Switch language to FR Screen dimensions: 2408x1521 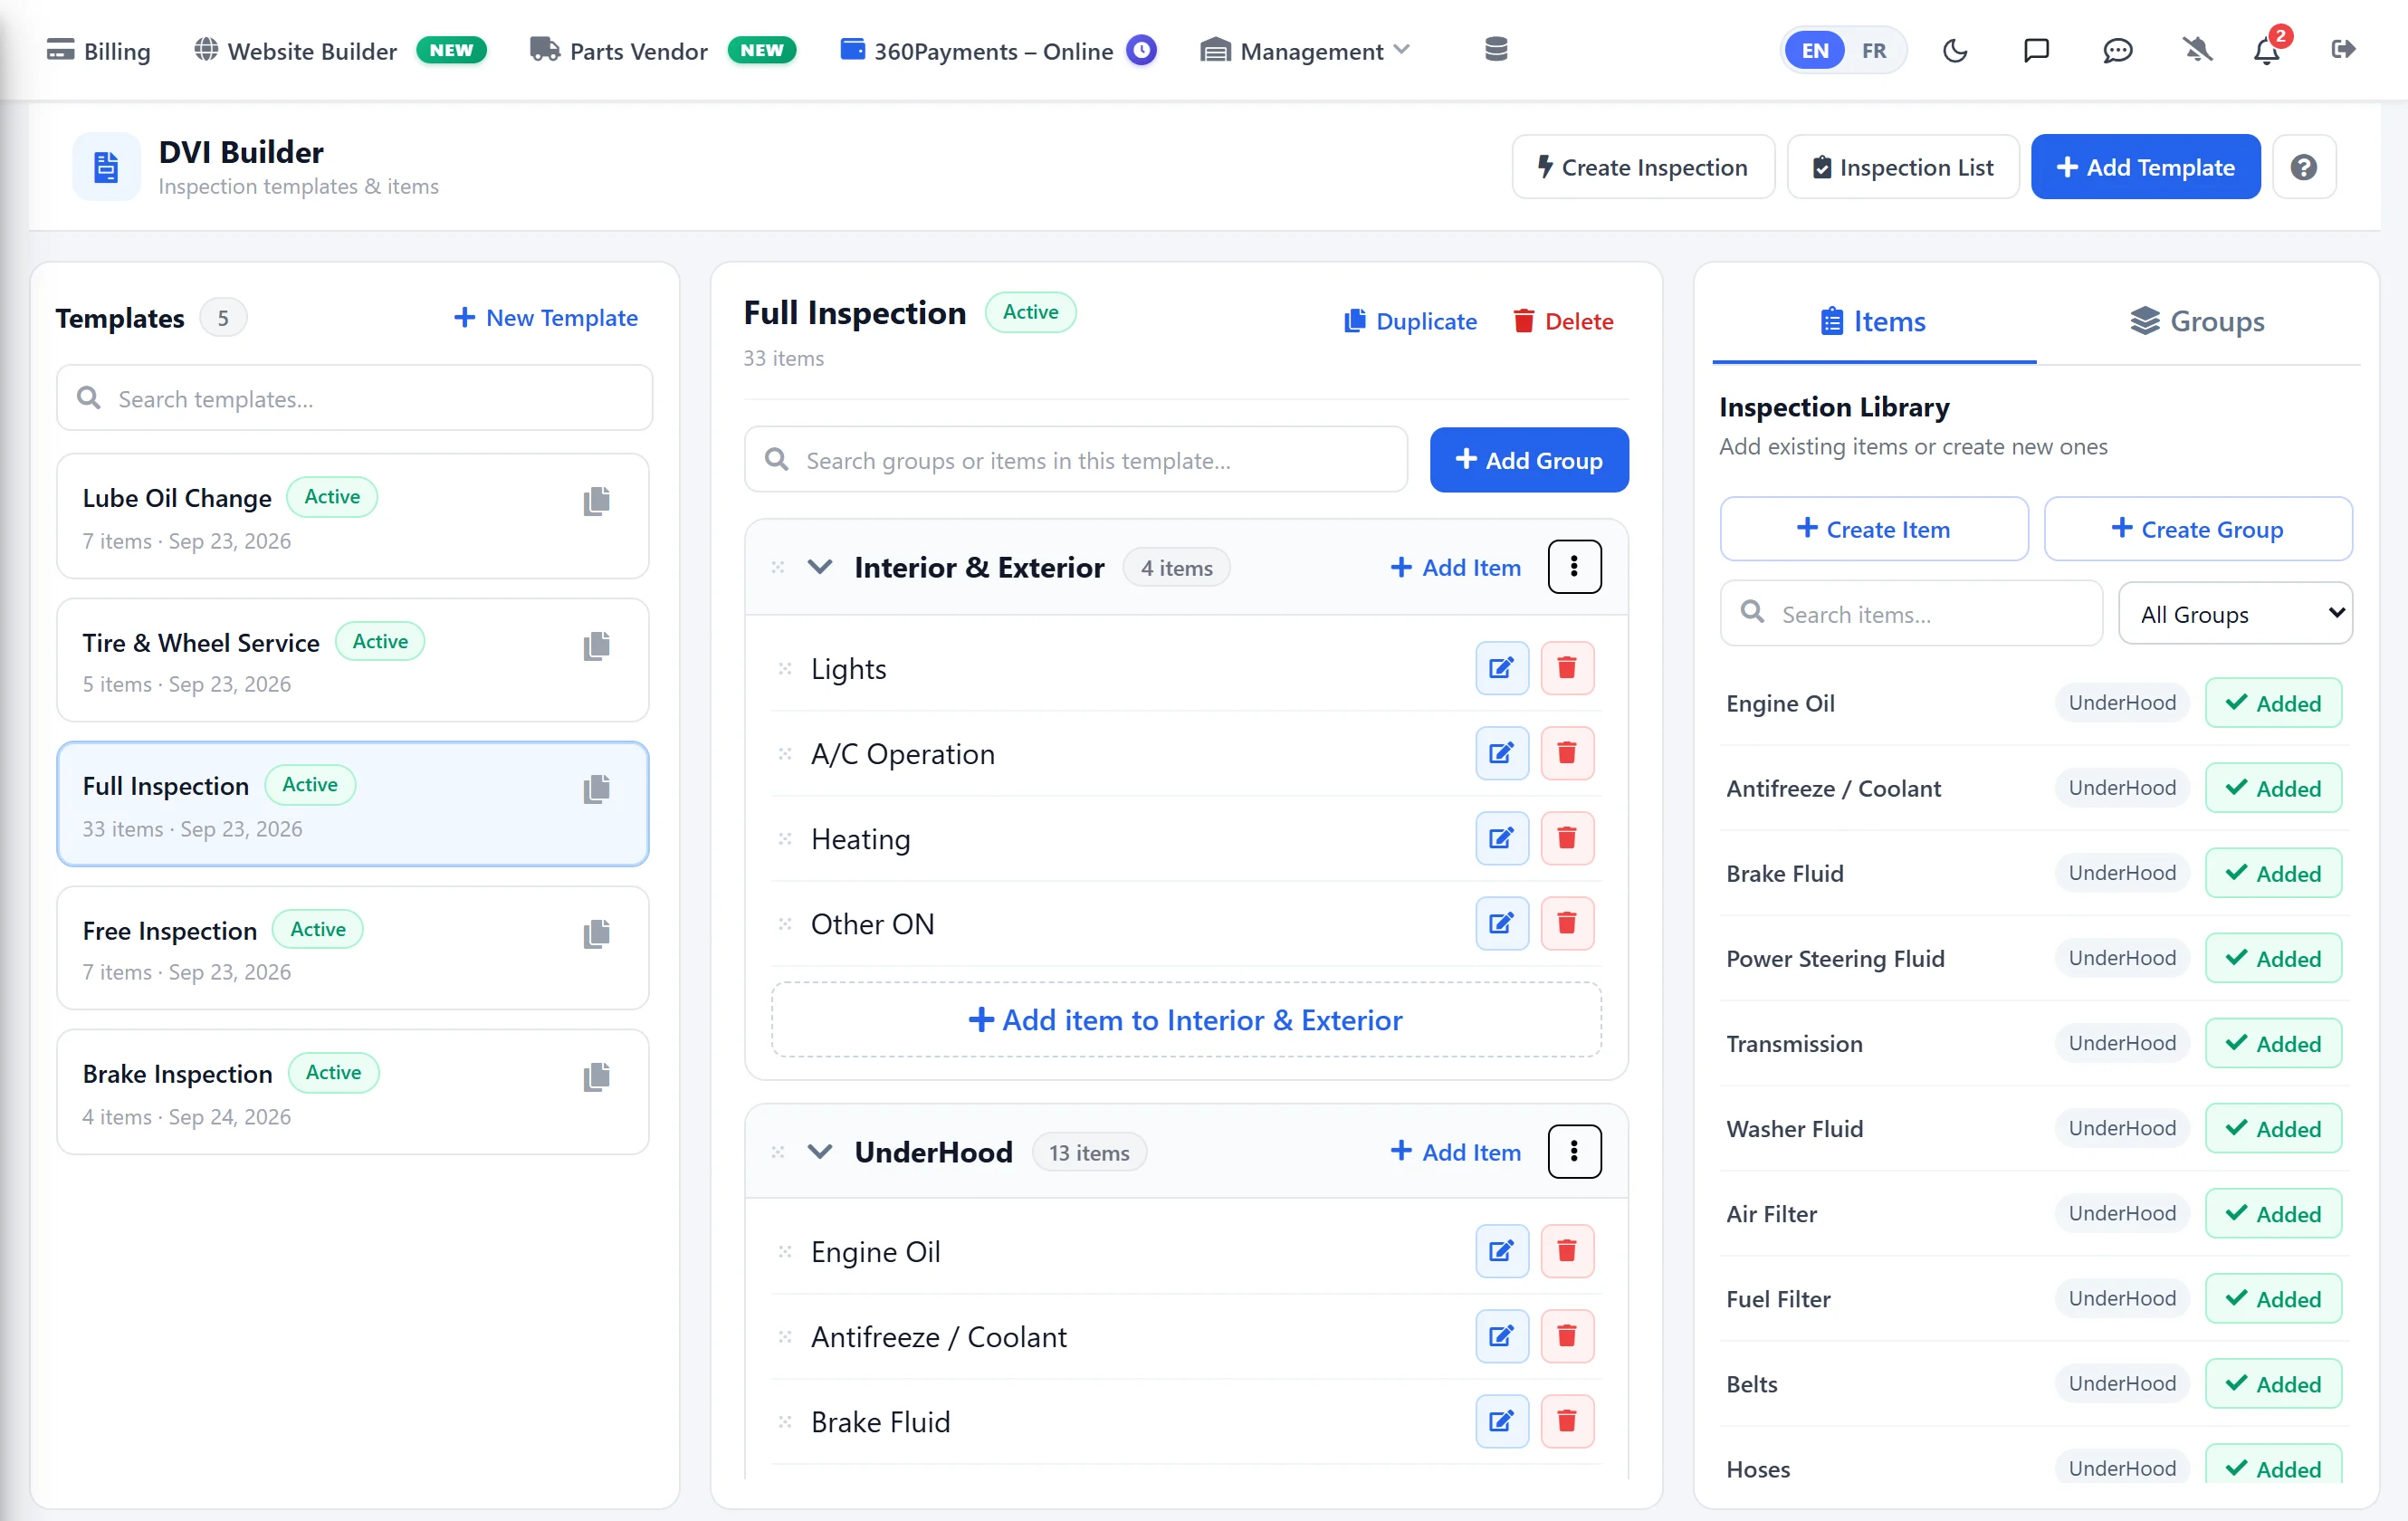(x=1874, y=50)
